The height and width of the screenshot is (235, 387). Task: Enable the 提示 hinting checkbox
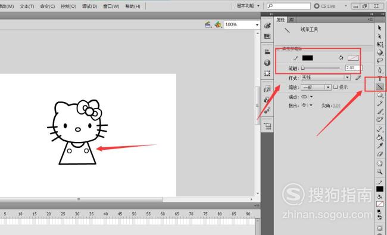(x=335, y=87)
